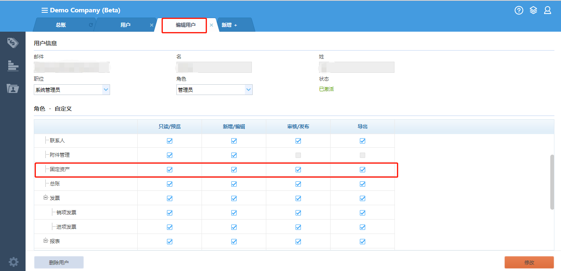
Task: Click the orange 修改 button
Action: point(529,262)
